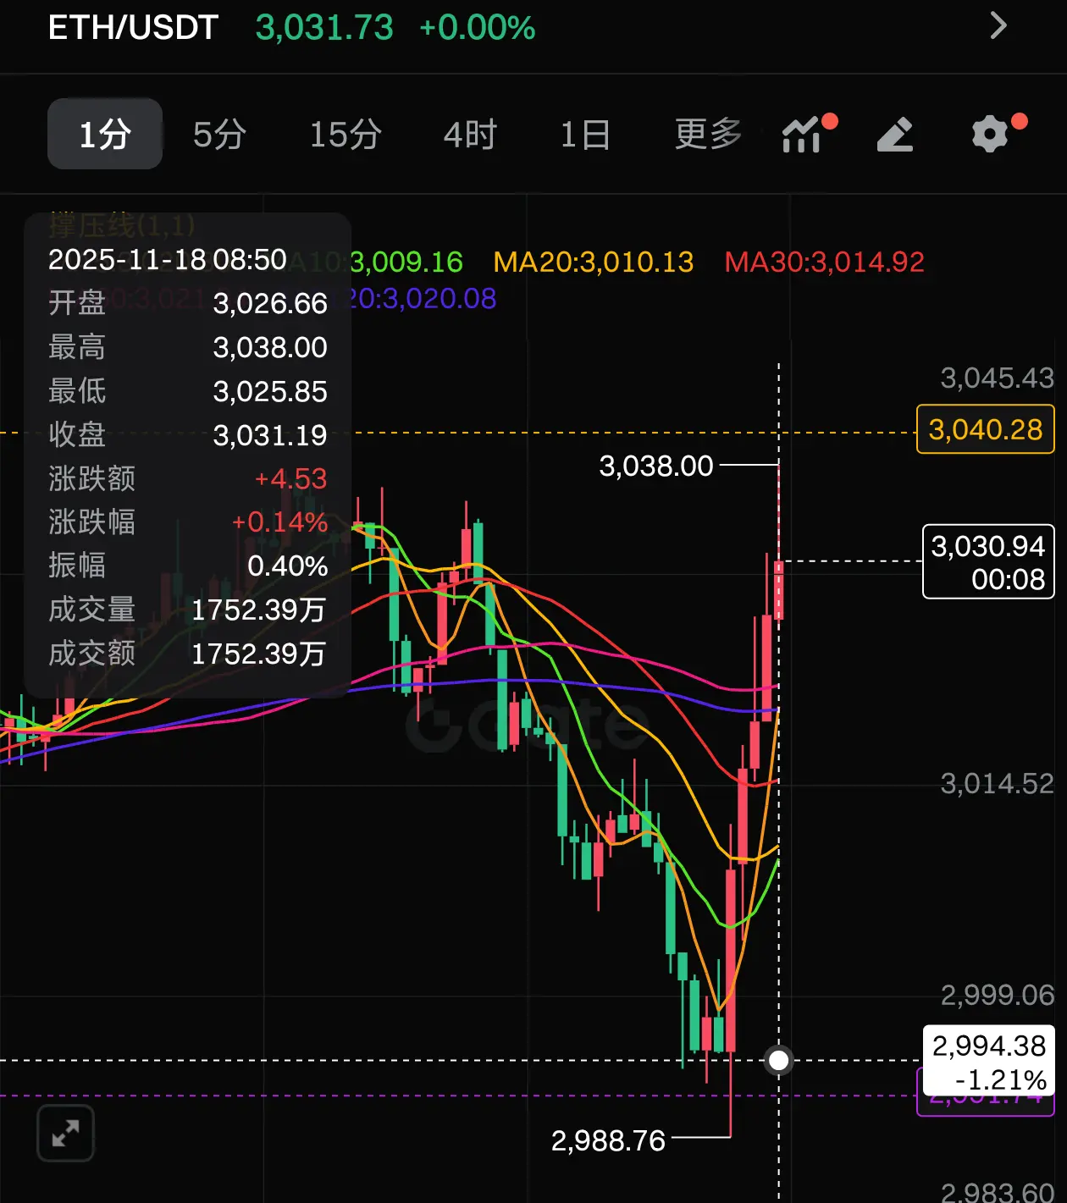Tap the 涨跌额 +4.53 row
The height and width of the screenshot is (1203, 1067).
(187, 478)
